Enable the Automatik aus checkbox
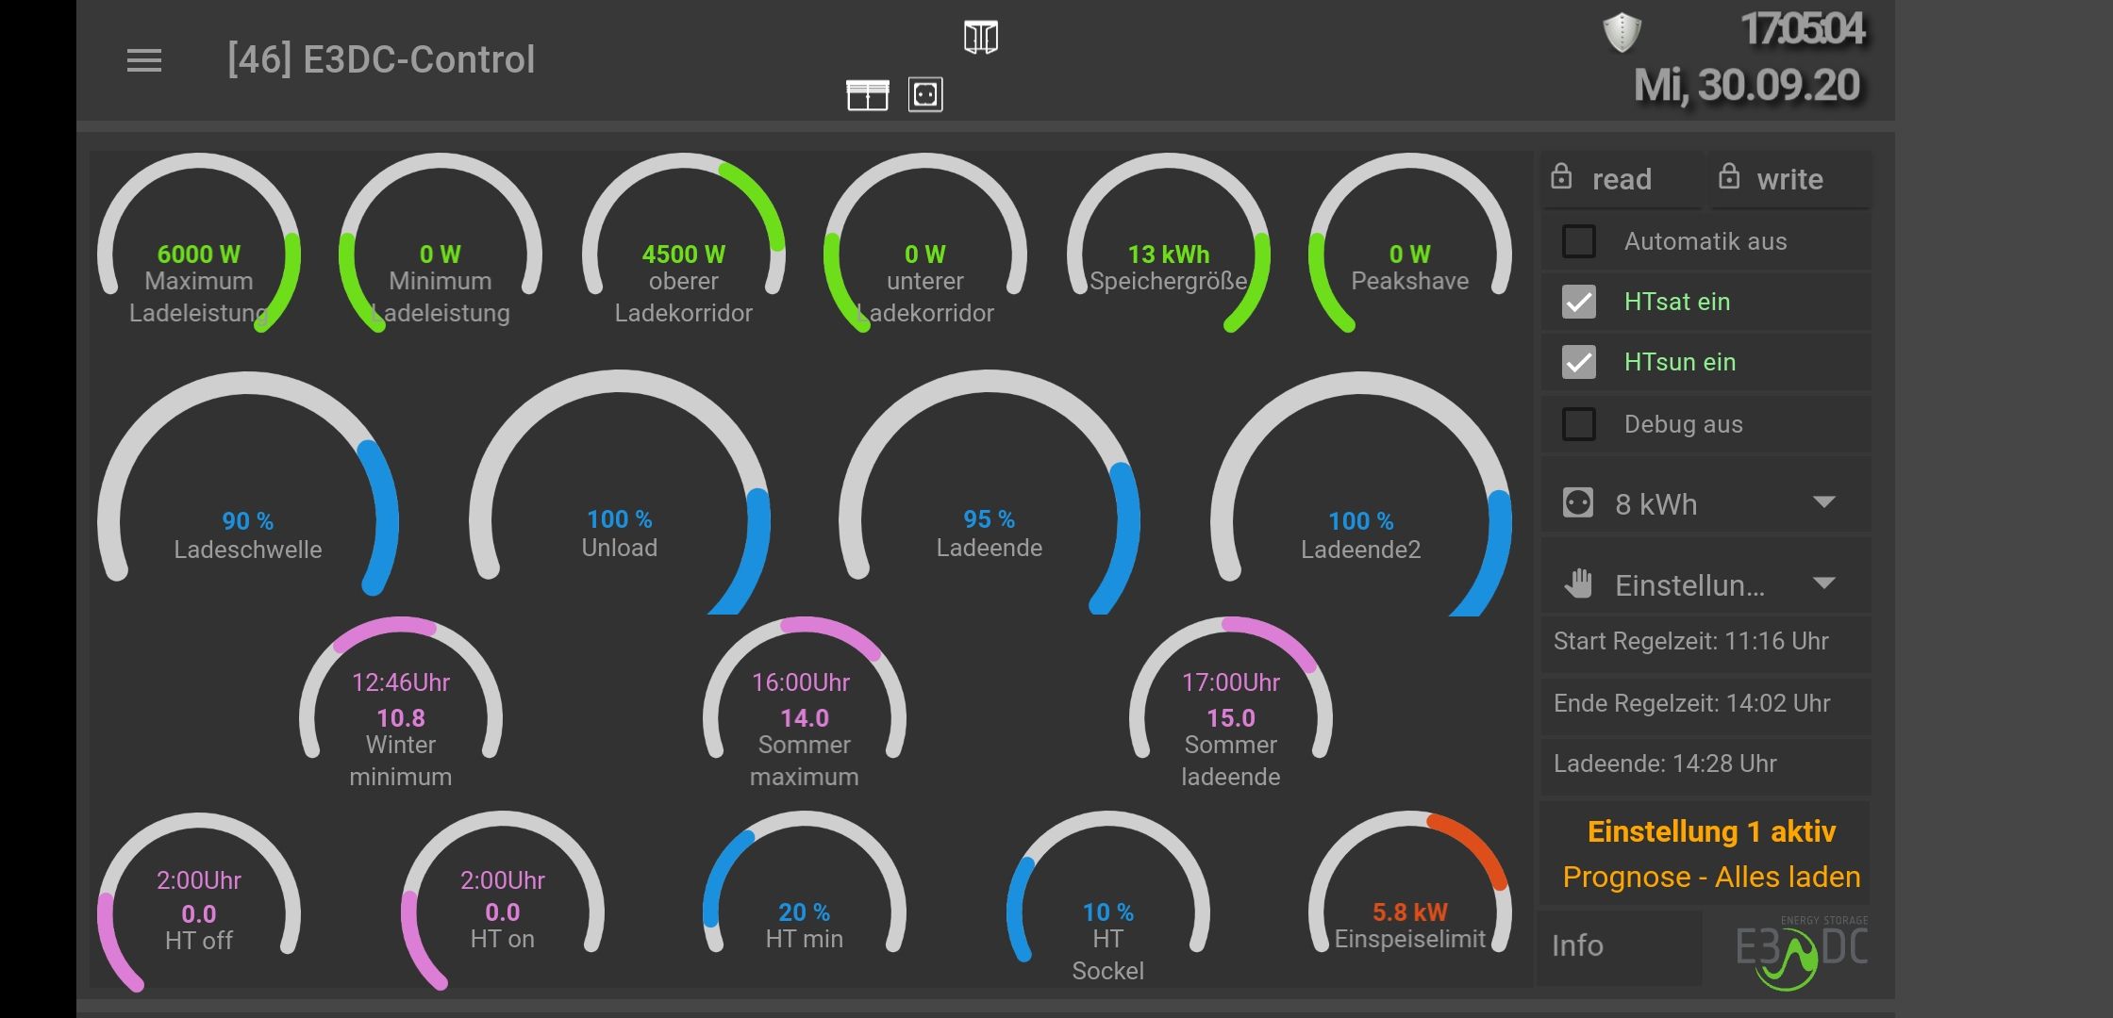The height and width of the screenshot is (1018, 2113). (1579, 241)
